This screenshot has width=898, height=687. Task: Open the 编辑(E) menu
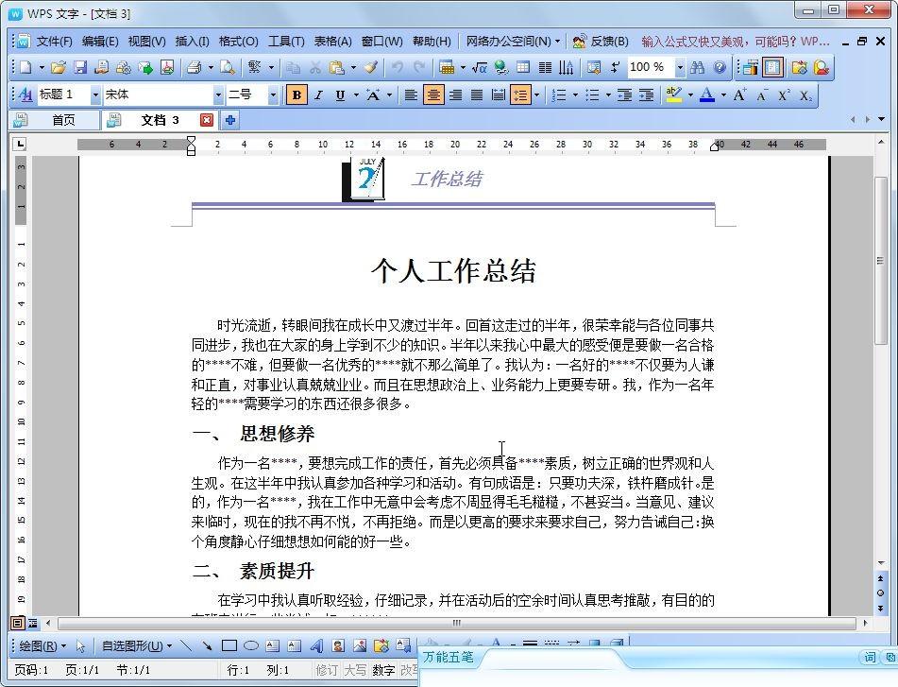pyautogui.click(x=100, y=42)
